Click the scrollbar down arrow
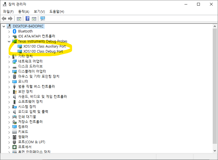 215,151
